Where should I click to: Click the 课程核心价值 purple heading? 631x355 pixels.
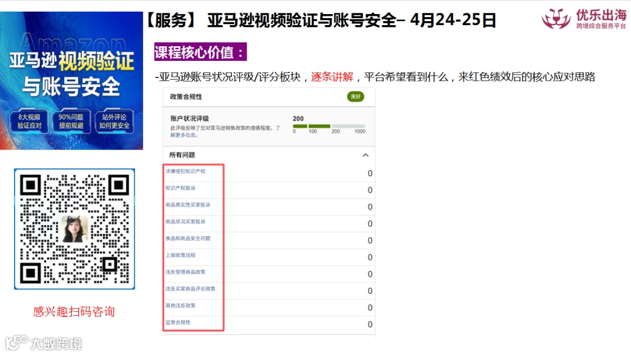200,52
